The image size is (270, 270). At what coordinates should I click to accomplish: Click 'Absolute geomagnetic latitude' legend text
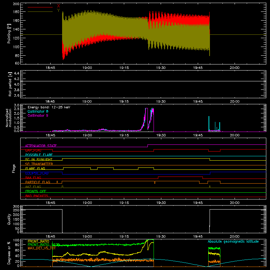point(233,241)
